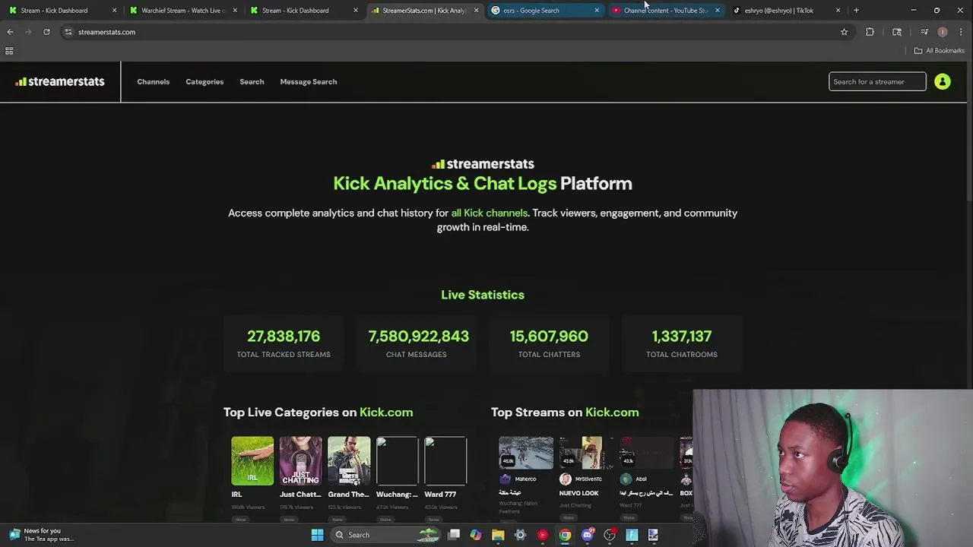Launch Copilot from the taskbar
This screenshot has width=973, height=547.
[476, 535]
